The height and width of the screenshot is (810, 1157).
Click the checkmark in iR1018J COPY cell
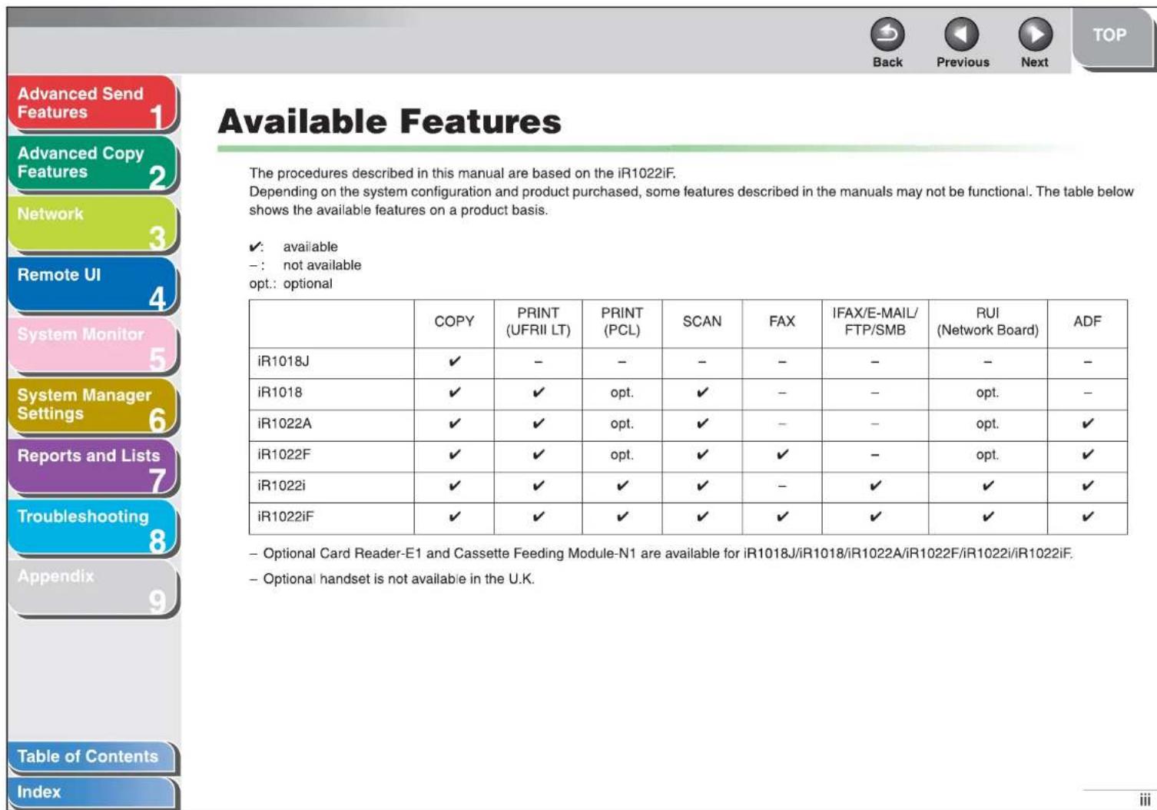455,361
